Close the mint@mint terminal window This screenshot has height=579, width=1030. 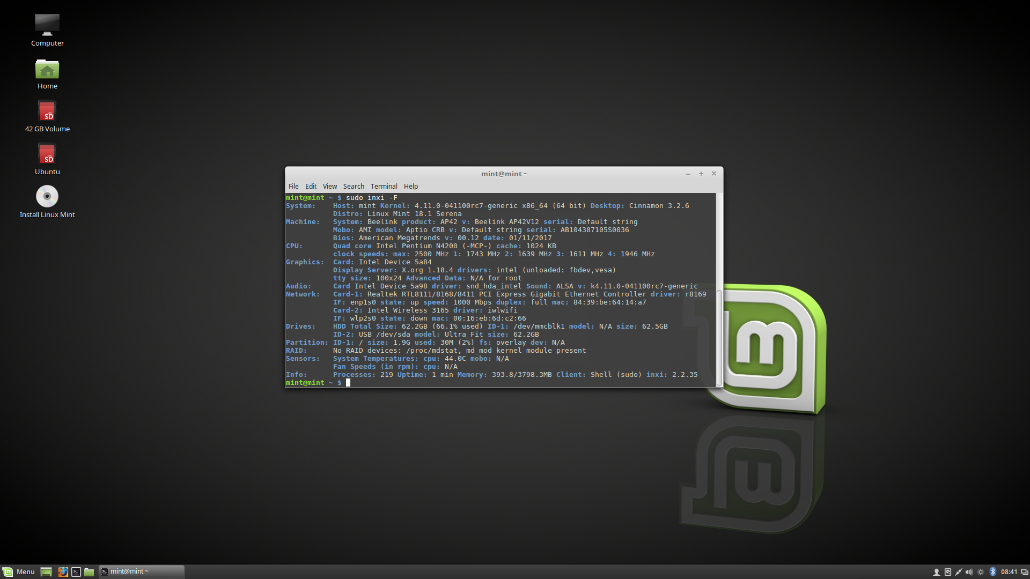tap(714, 174)
